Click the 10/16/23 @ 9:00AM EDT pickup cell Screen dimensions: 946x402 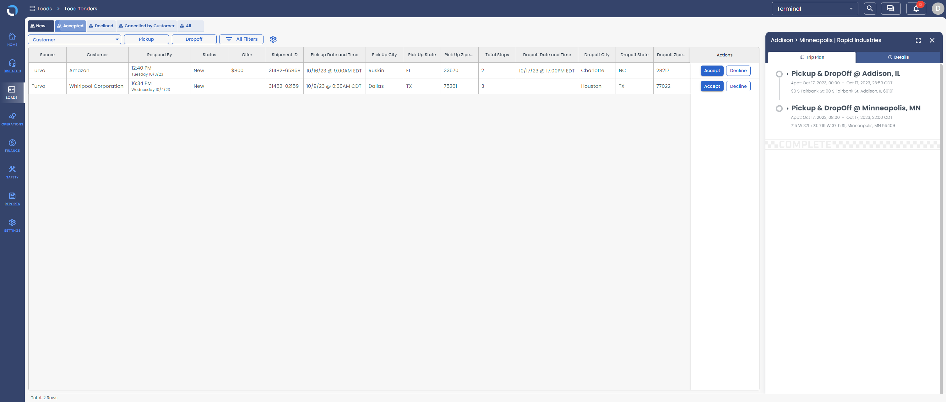(334, 71)
